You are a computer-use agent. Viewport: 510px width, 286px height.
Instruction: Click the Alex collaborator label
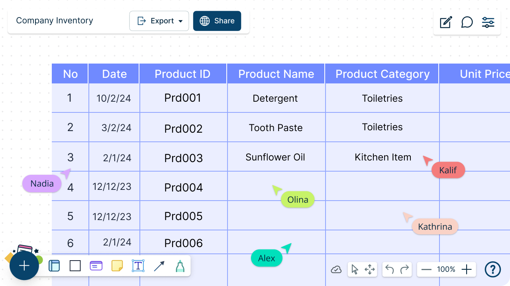click(x=267, y=258)
